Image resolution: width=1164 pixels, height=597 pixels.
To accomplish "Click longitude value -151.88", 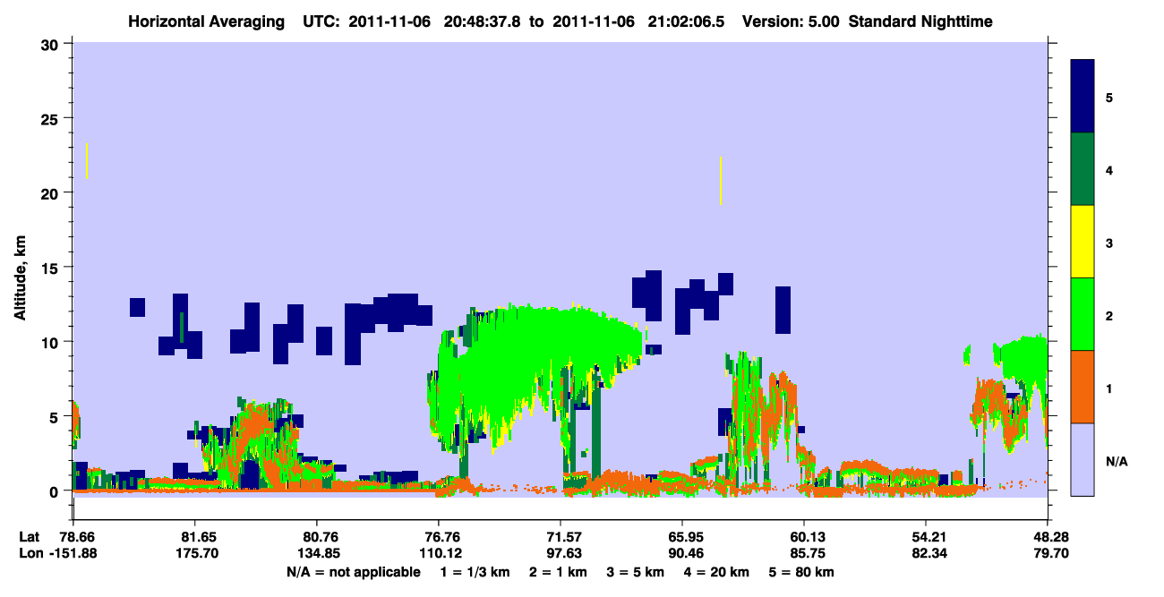I will (73, 554).
